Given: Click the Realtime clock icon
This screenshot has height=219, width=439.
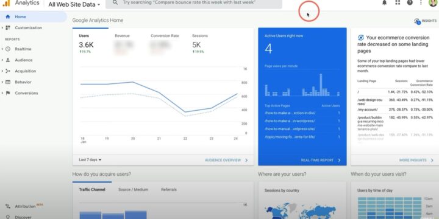Looking at the screenshot, I should click(8, 49).
